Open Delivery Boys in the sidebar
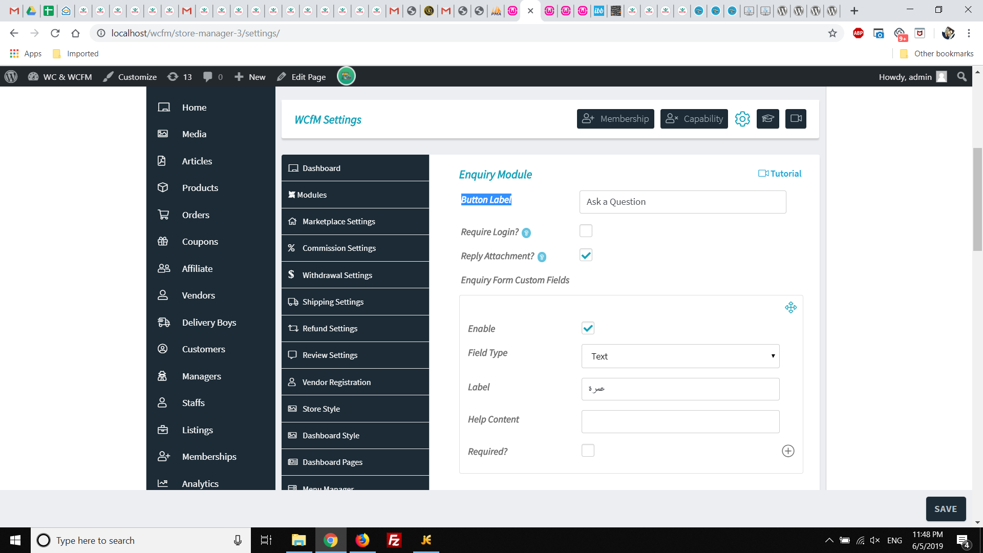The image size is (983, 553). 210,322
